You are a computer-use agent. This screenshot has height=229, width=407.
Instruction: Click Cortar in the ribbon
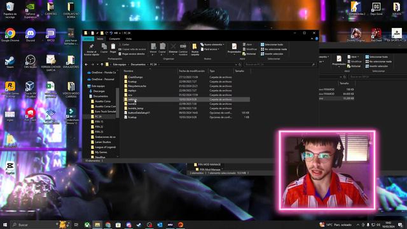point(124,45)
